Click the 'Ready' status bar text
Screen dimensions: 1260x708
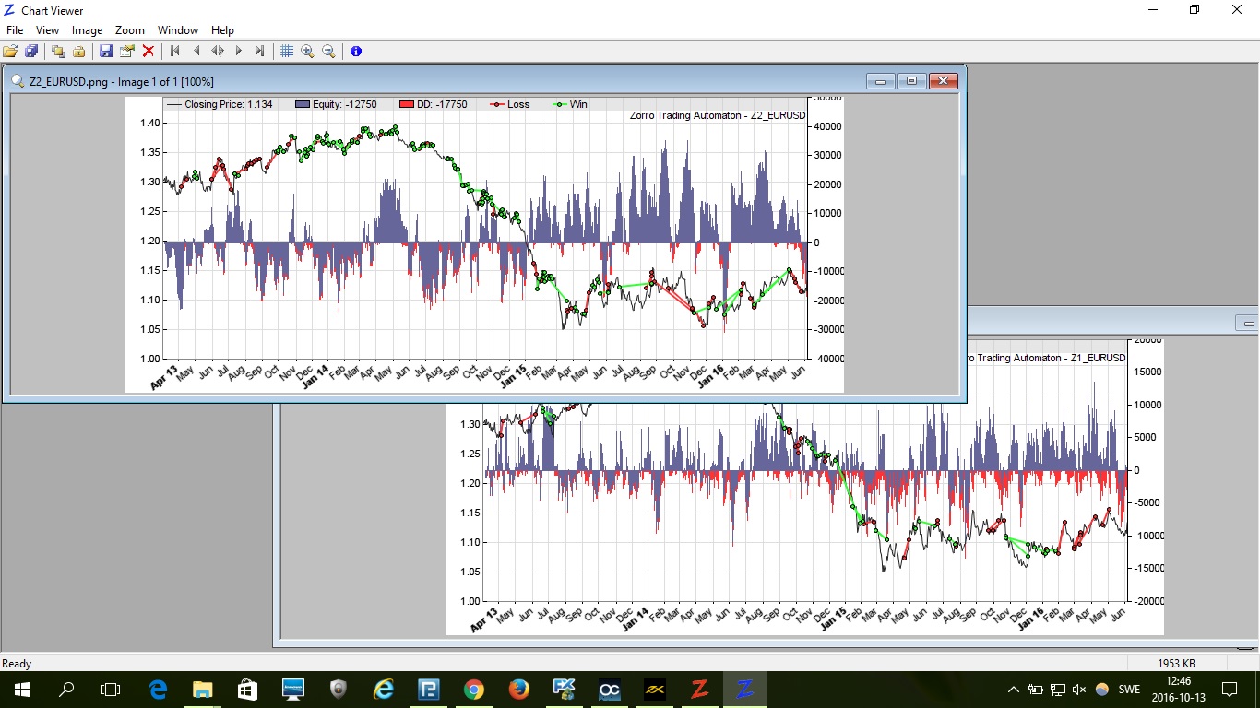(x=17, y=664)
